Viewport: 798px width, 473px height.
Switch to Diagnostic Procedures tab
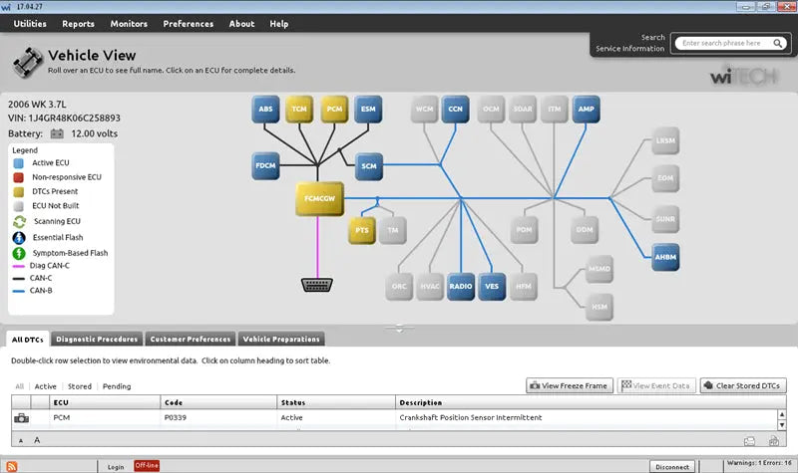click(97, 340)
